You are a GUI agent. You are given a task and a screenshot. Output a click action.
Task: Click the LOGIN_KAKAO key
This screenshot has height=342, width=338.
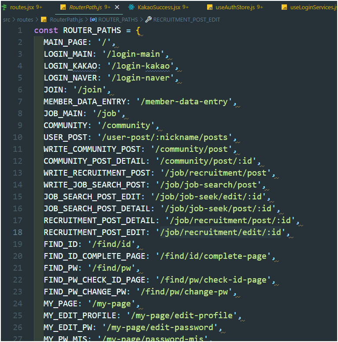pos(71,66)
